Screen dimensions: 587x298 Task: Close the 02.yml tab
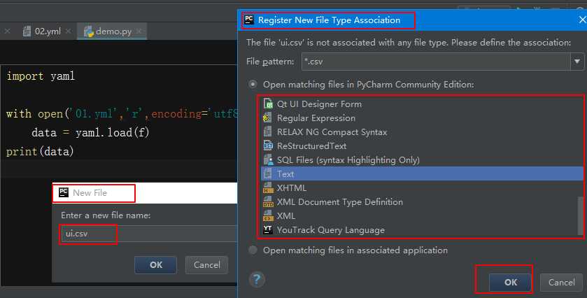tap(68, 31)
